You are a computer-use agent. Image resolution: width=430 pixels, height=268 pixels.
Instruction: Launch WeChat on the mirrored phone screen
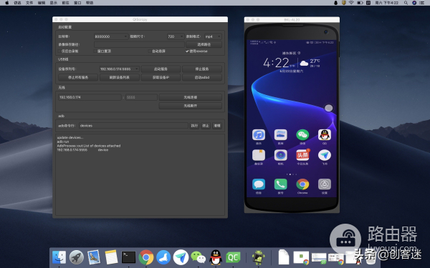click(x=302, y=135)
